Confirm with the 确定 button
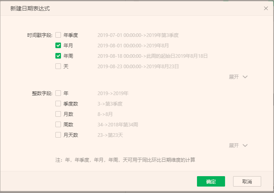274x193 pixels. (x=211, y=181)
